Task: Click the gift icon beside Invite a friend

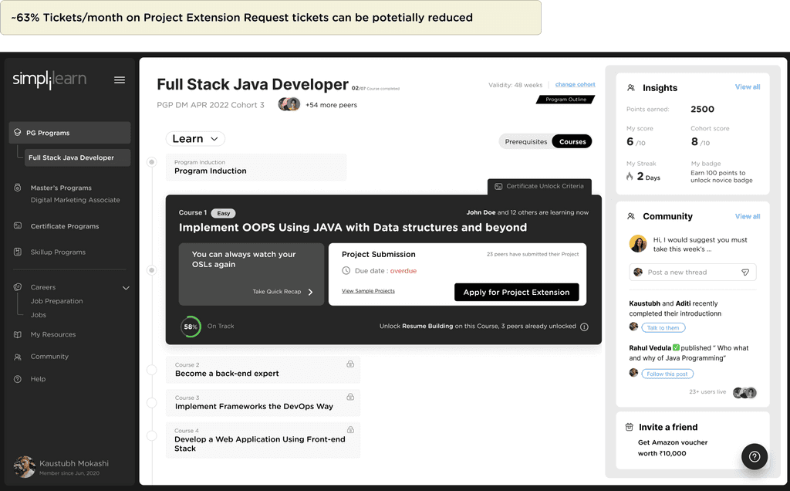Action: pyautogui.click(x=630, y=427)
